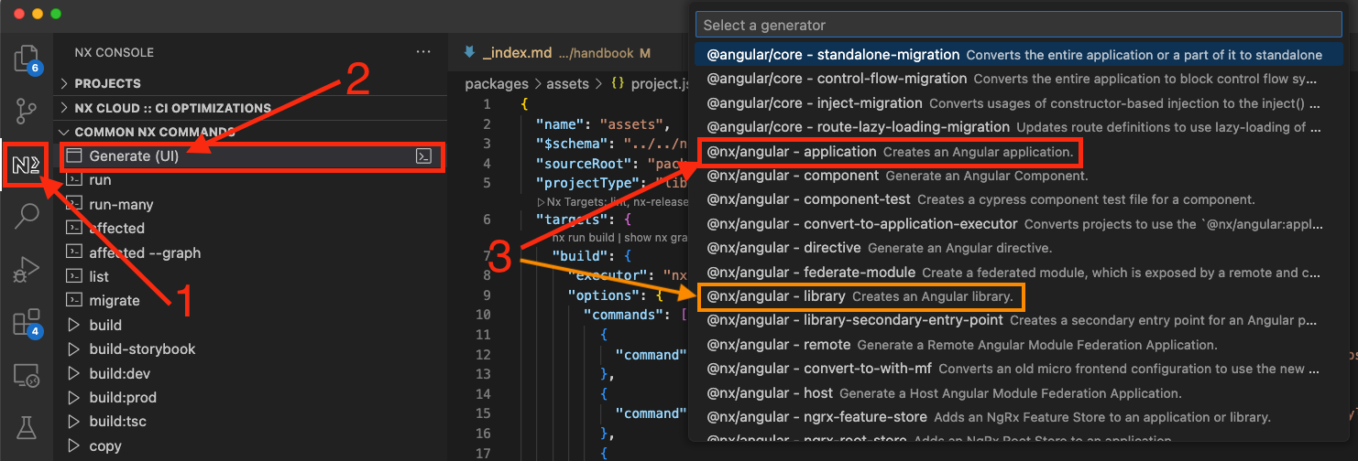Open the Nx Console view icon
The width and height of the screenshot is (1358, 461).
(27, 165)
